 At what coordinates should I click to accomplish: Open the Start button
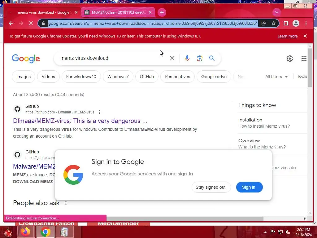[x=8, y=232]
